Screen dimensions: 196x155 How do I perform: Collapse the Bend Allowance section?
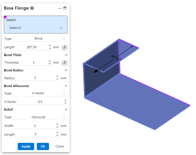click(x=66, y=86)
